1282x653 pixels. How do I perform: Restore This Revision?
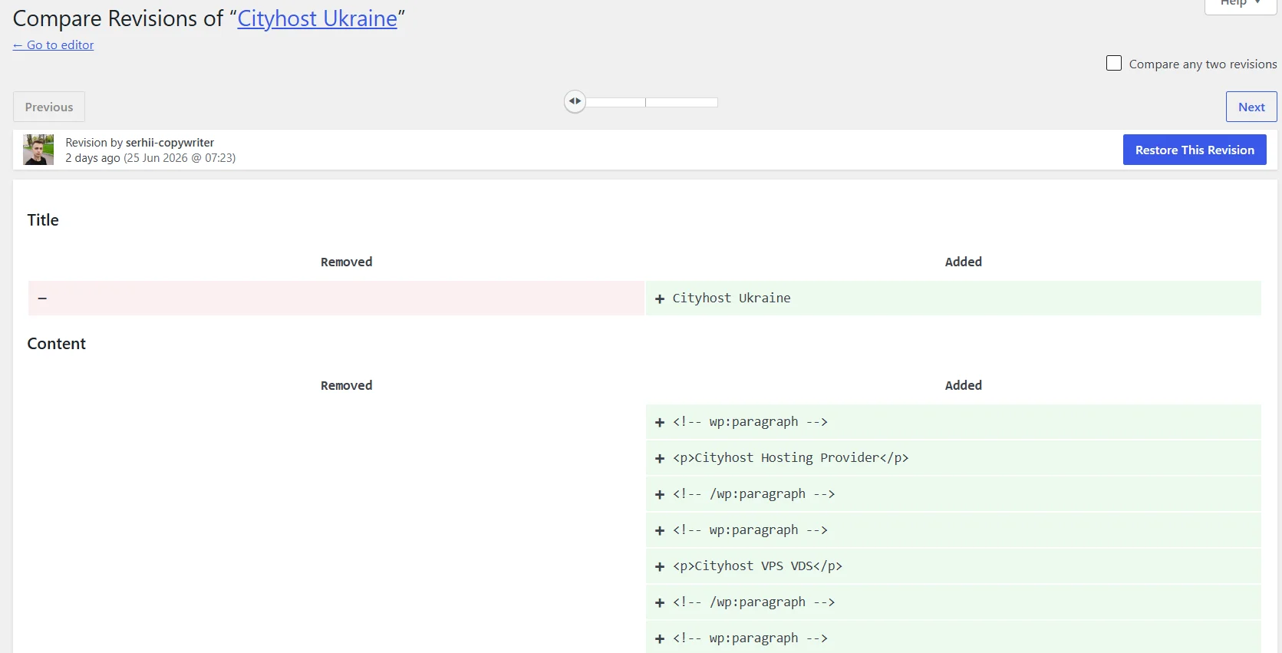coord(1195,150)
